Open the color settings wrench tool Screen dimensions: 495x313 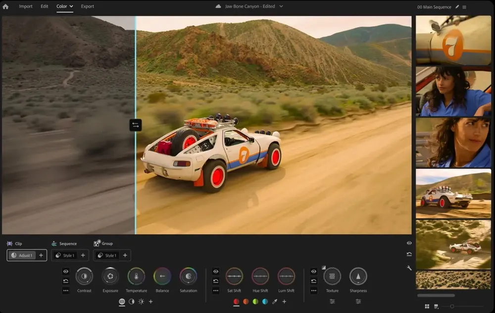(409, 267)
